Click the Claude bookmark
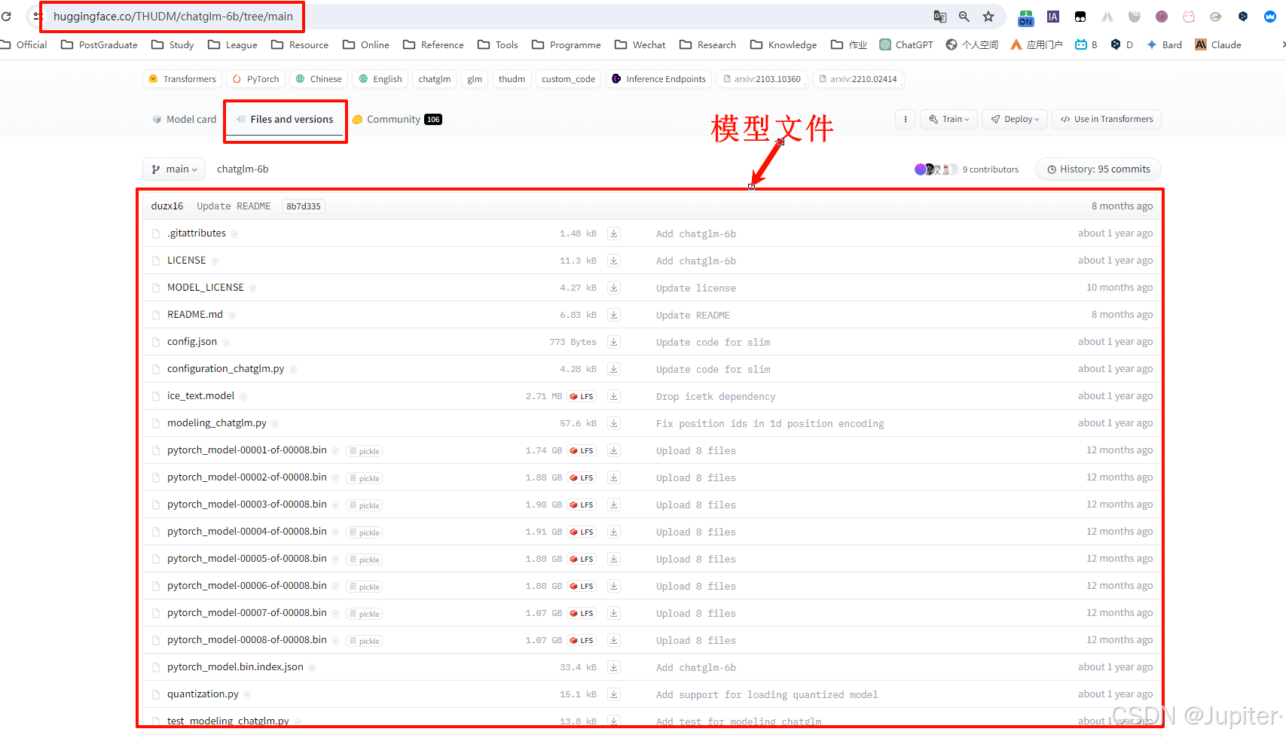The image size is (1286, 738). point(1218,45)
